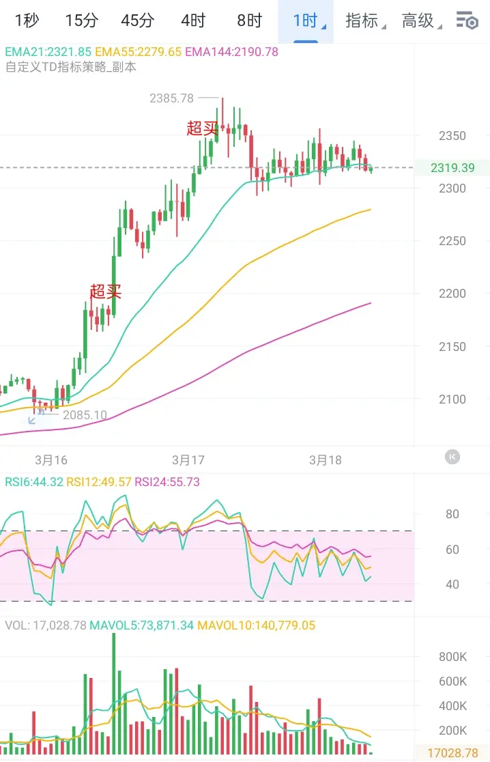Select the 4时 timeframe tab
This screenshot has width=490, height=762.
(x=193, y=20)
